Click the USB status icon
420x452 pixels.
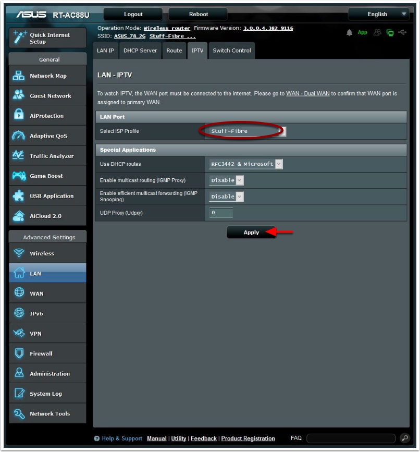[402, 32]
